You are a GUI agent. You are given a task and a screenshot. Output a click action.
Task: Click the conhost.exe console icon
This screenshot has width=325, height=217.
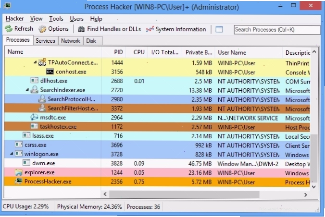[x=50, y=72]
